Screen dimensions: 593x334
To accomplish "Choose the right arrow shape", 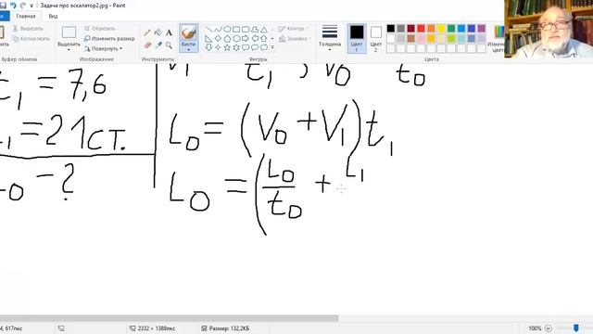I will click(x=246, y=38).
